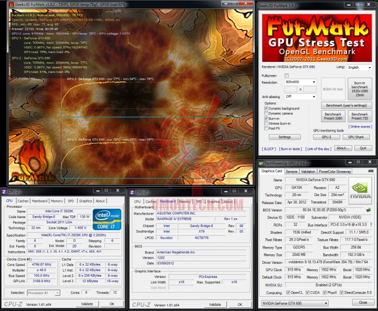Click the BIOS save chip icon in GPU-Z

point(369,210)
